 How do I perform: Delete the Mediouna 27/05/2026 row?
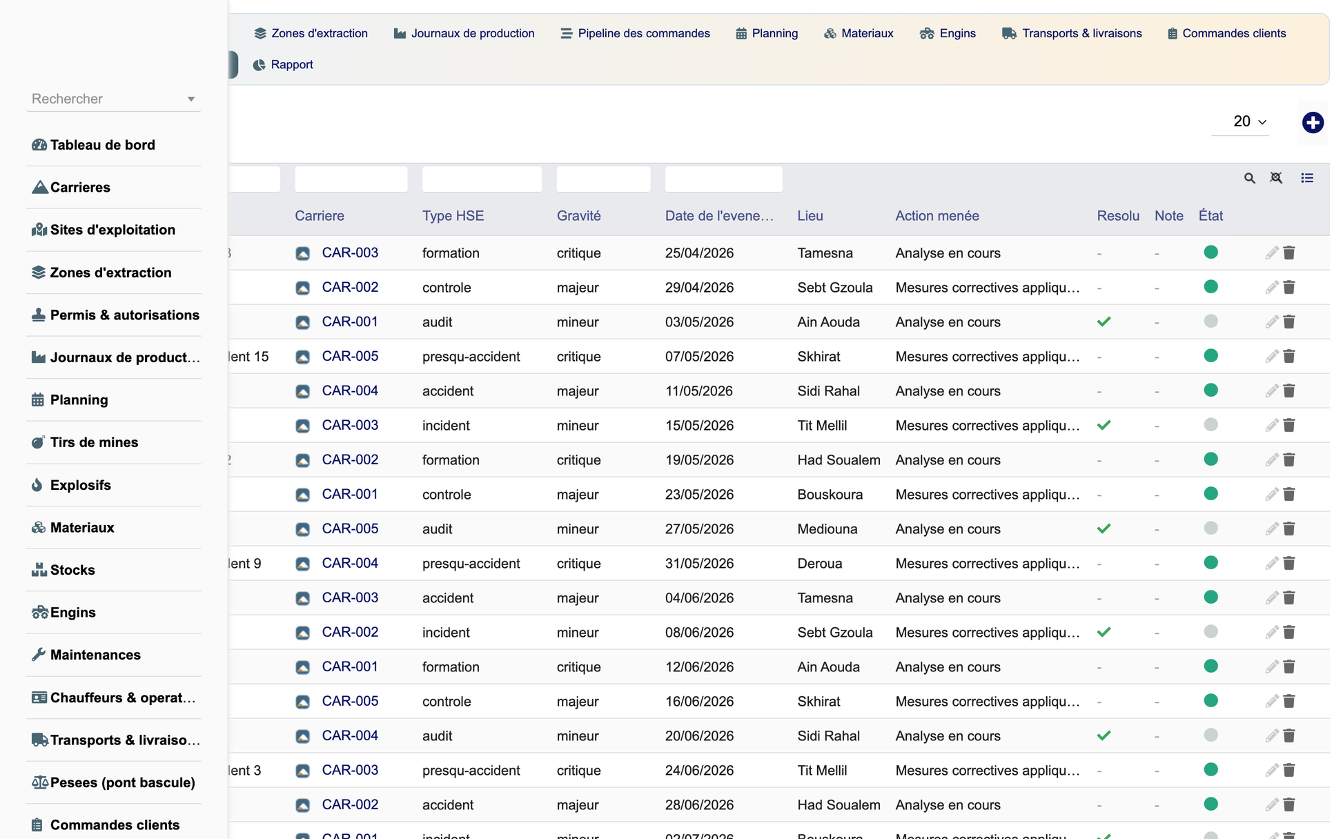(1289, 529)
